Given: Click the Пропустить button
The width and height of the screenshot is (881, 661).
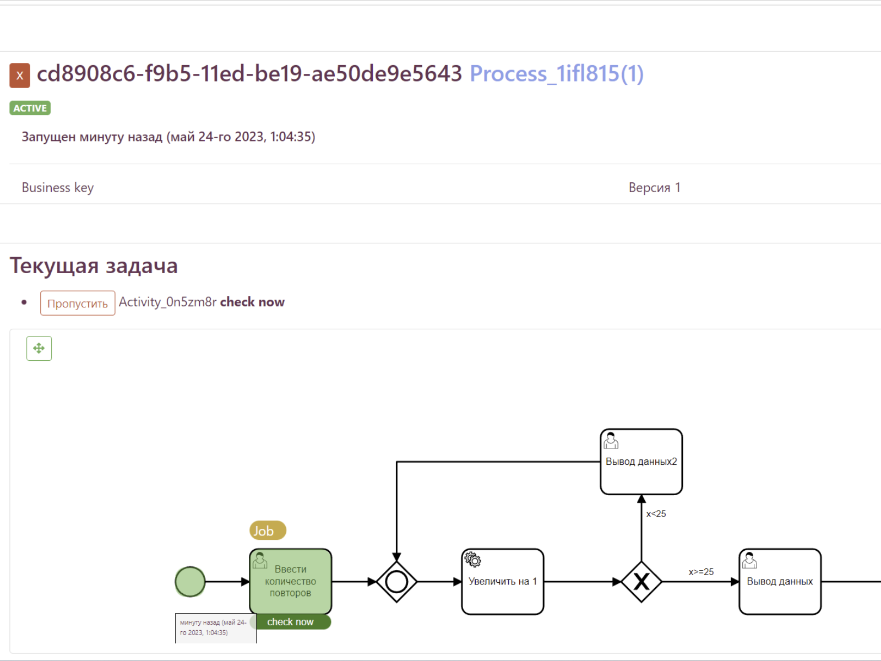Looking at the screenshot, I should click(78, 303).
